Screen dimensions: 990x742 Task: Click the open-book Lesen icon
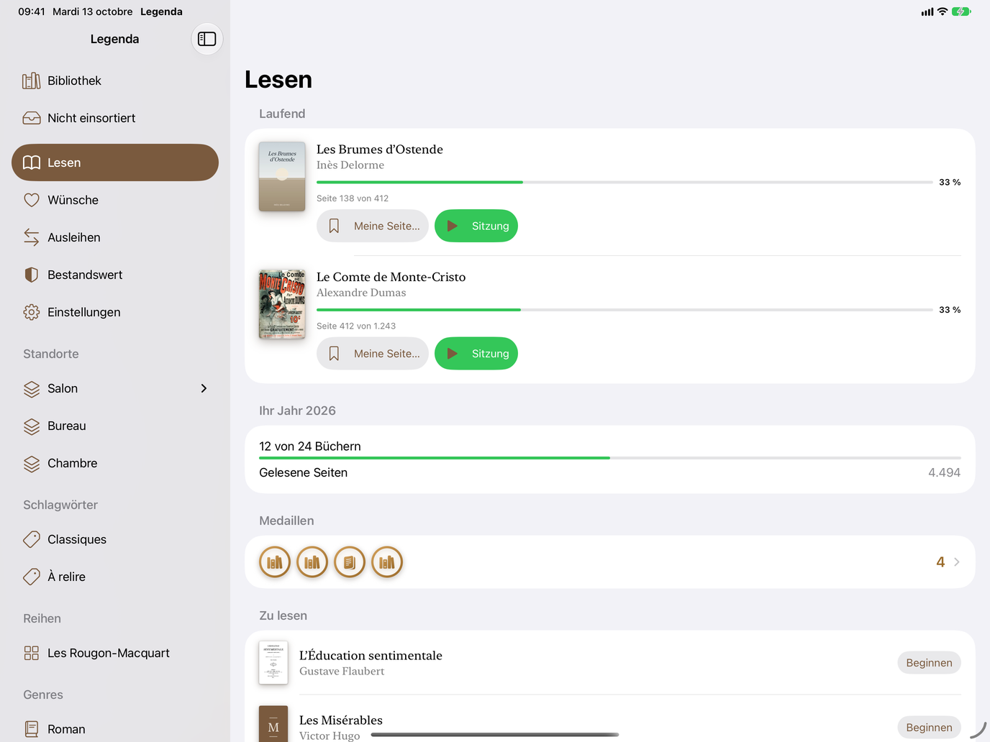pos(32,162)
